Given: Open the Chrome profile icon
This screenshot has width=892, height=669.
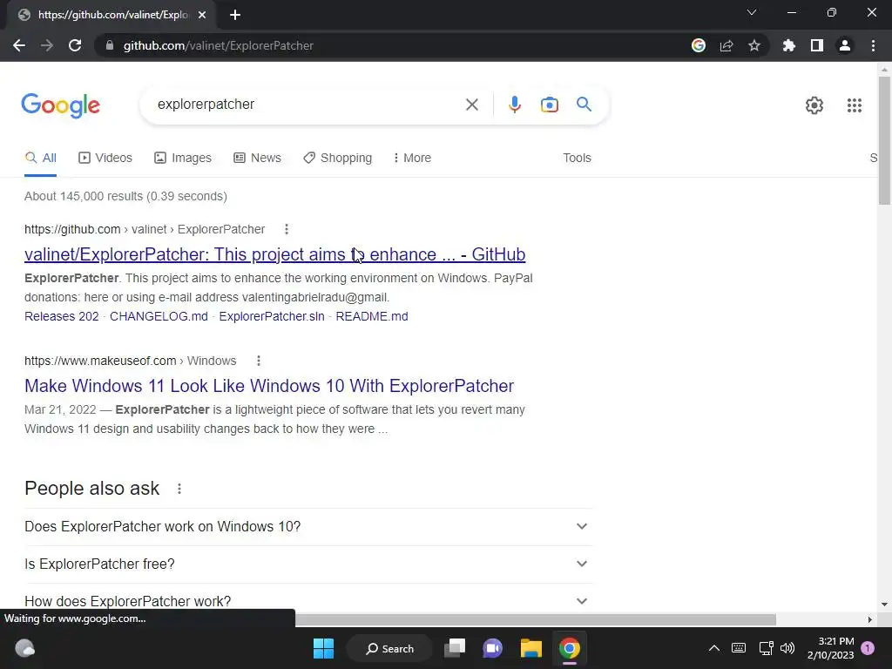Looking at the screenshot, I should (845, 45).
